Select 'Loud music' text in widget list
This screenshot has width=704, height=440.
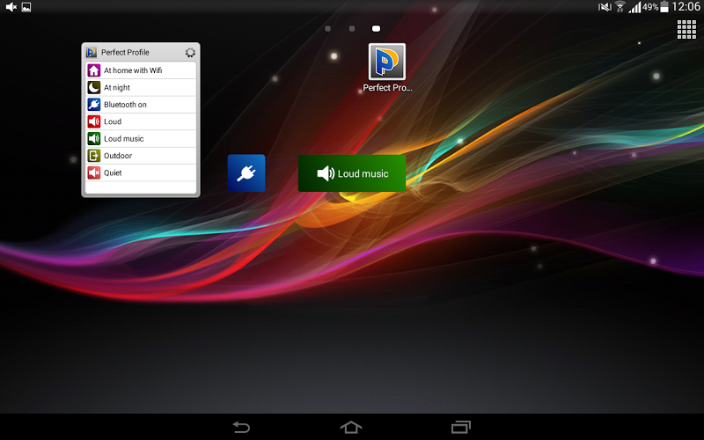(x=124, y=139)
